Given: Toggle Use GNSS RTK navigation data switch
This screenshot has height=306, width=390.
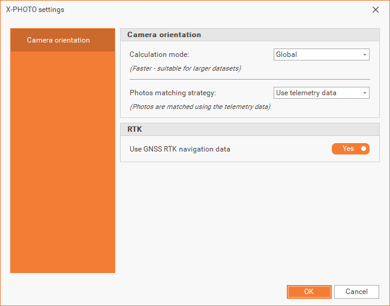Looking at the screenshot, I should (350, 149).
